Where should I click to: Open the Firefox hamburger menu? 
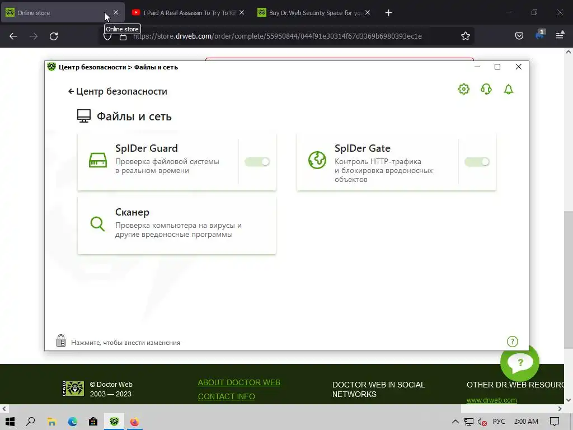point(560,35)
